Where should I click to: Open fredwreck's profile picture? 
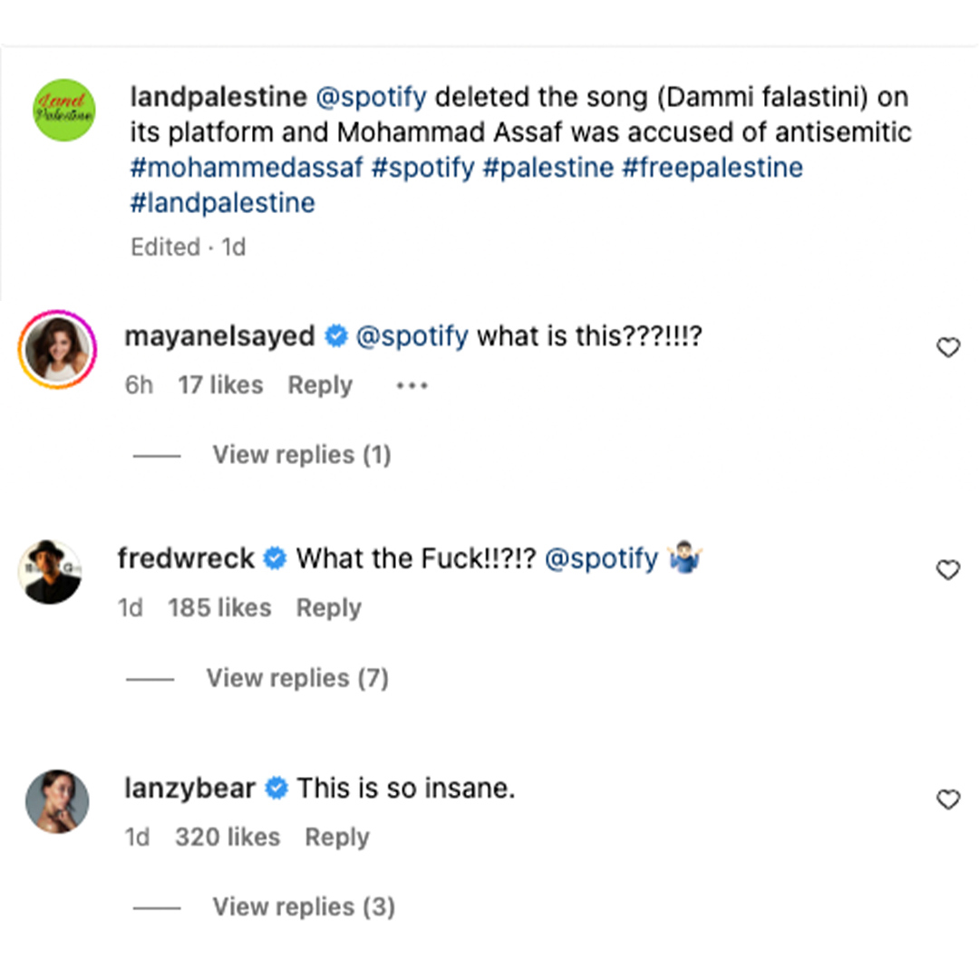pos(50,572)
